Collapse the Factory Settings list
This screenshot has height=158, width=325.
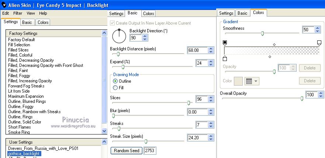click(104, 33)
